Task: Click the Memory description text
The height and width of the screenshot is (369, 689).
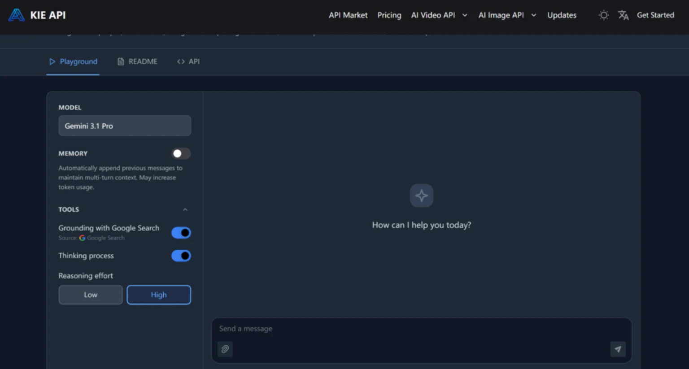Action: [120, 178]
